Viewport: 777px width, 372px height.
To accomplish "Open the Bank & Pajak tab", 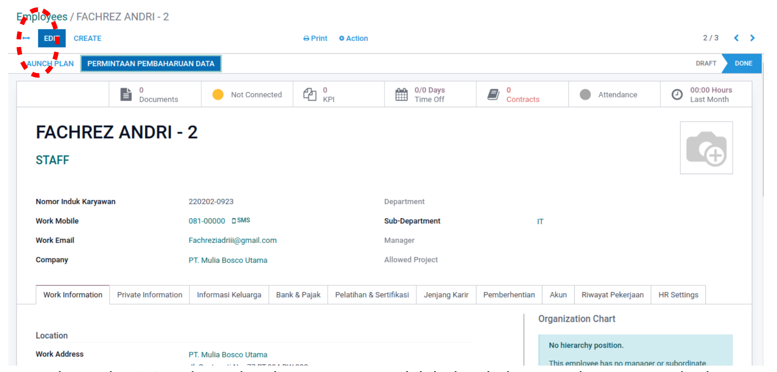I will point(298,295).
